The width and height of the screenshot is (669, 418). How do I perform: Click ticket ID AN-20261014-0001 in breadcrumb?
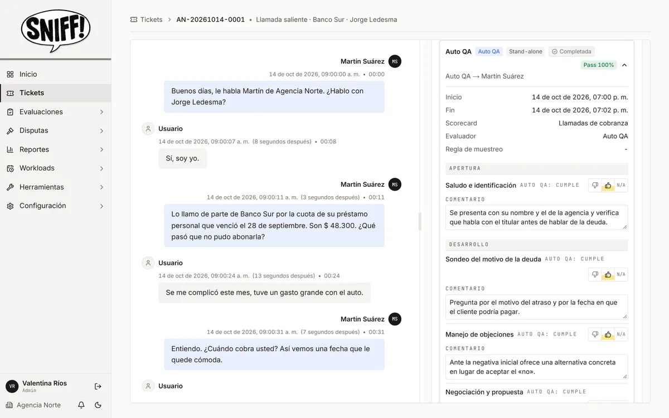(x=210, y=20)
